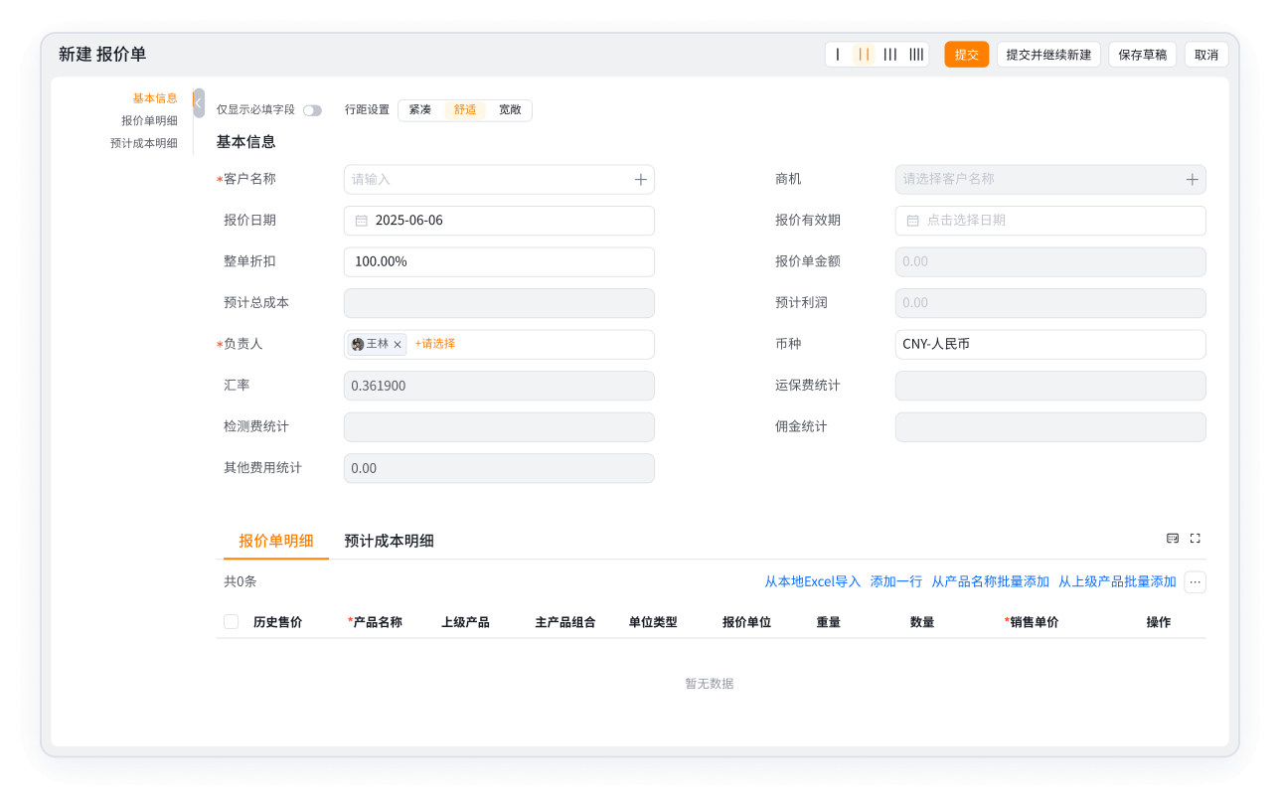Click 从产品名称批量添加 link
Screen dimensions: 1280x806
click(990, 582)
